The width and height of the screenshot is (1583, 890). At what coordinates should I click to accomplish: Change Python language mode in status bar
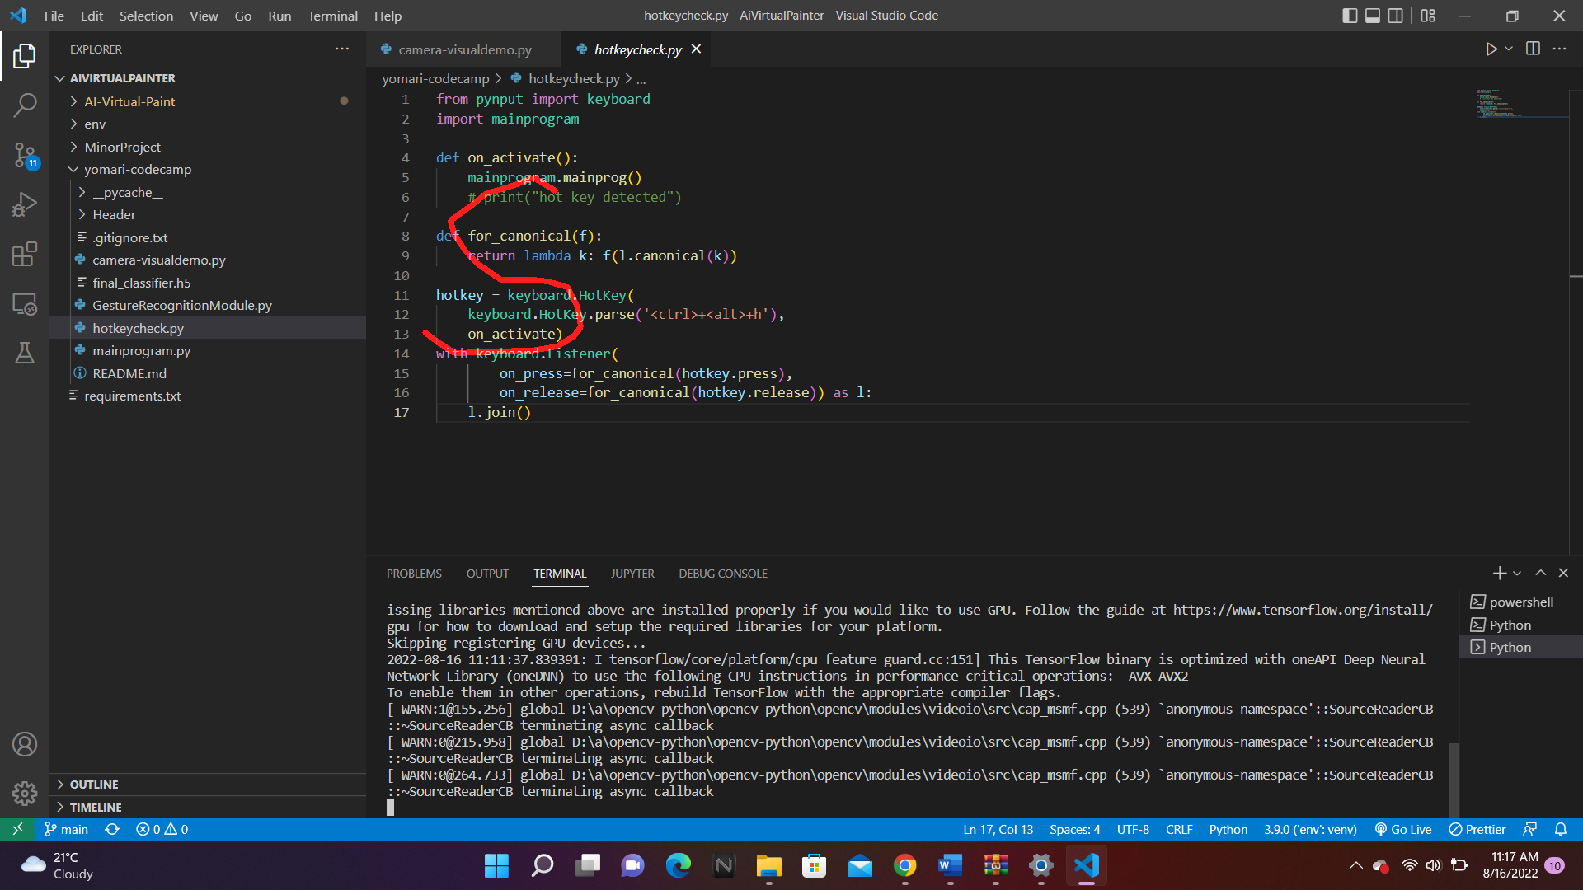point(1228,830)
